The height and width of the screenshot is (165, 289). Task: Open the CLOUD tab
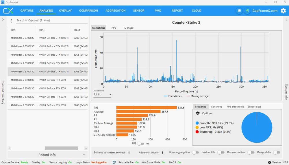(197, 11)
